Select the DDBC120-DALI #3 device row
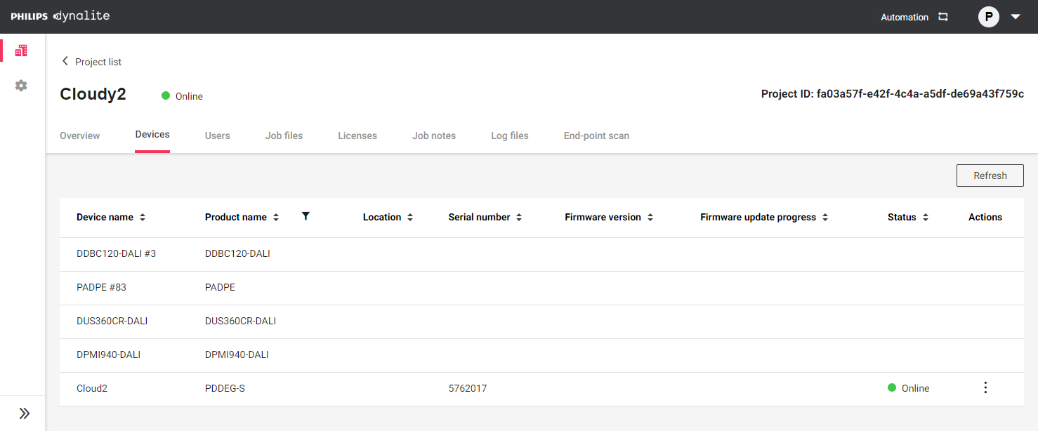This screenshot has height=431, width=1038. 116,253
